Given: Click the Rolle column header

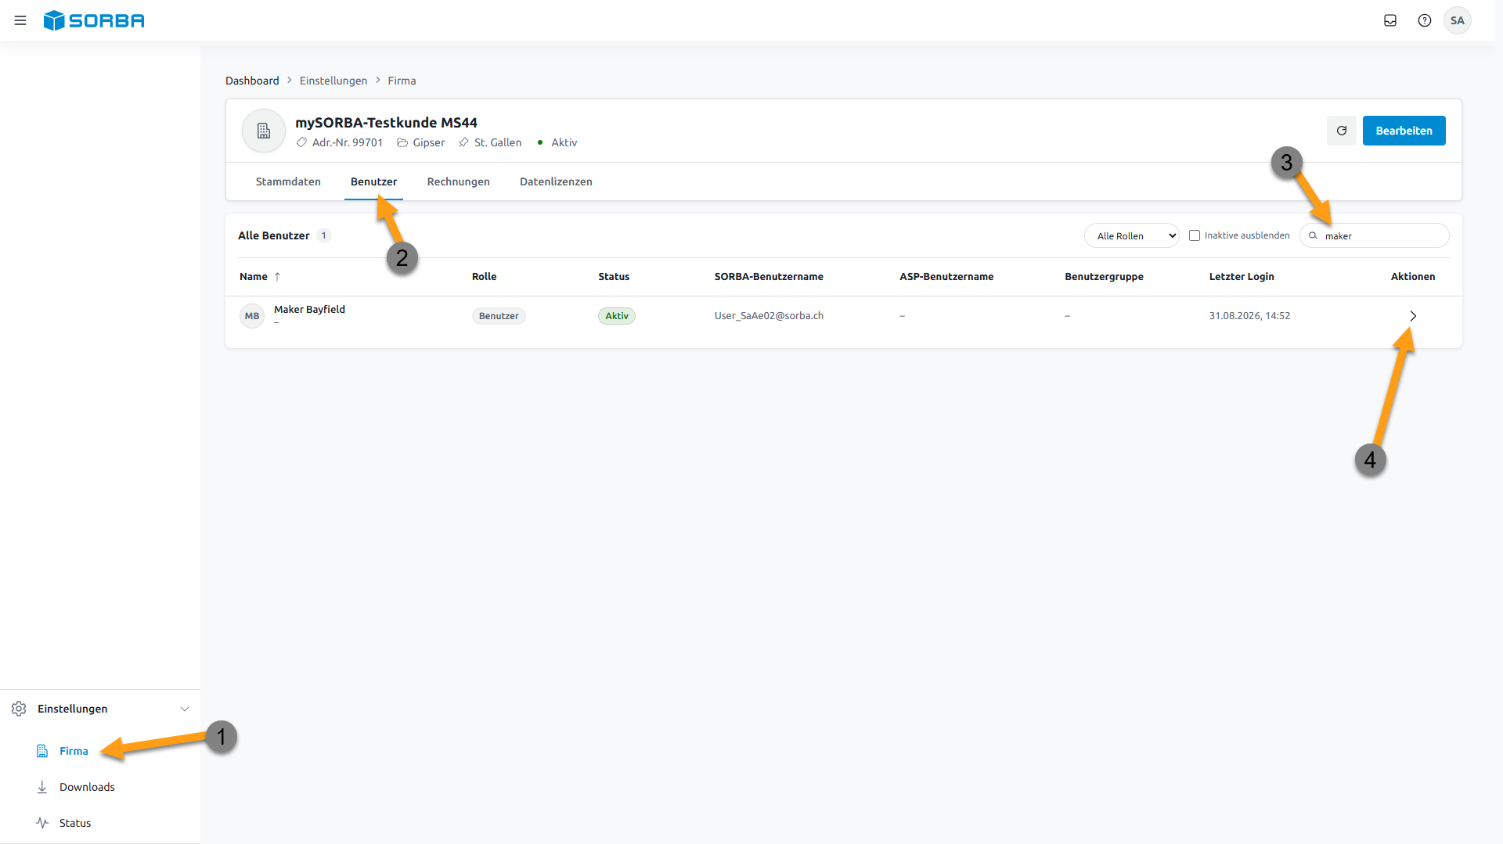Looking at the screenshot, I should 484,277.
